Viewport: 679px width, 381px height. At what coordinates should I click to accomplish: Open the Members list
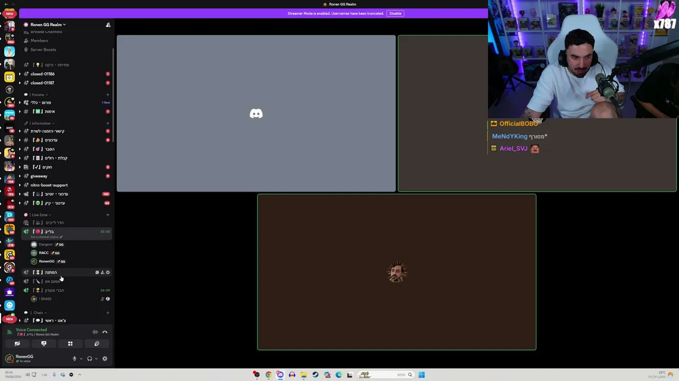(x=39, y=41)
